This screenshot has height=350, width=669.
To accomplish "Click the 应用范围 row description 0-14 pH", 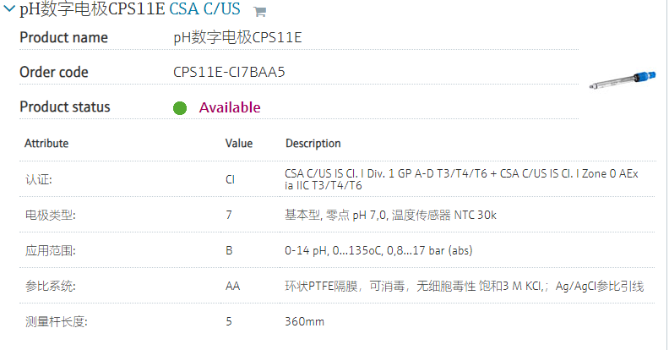I will pos(379,250).
